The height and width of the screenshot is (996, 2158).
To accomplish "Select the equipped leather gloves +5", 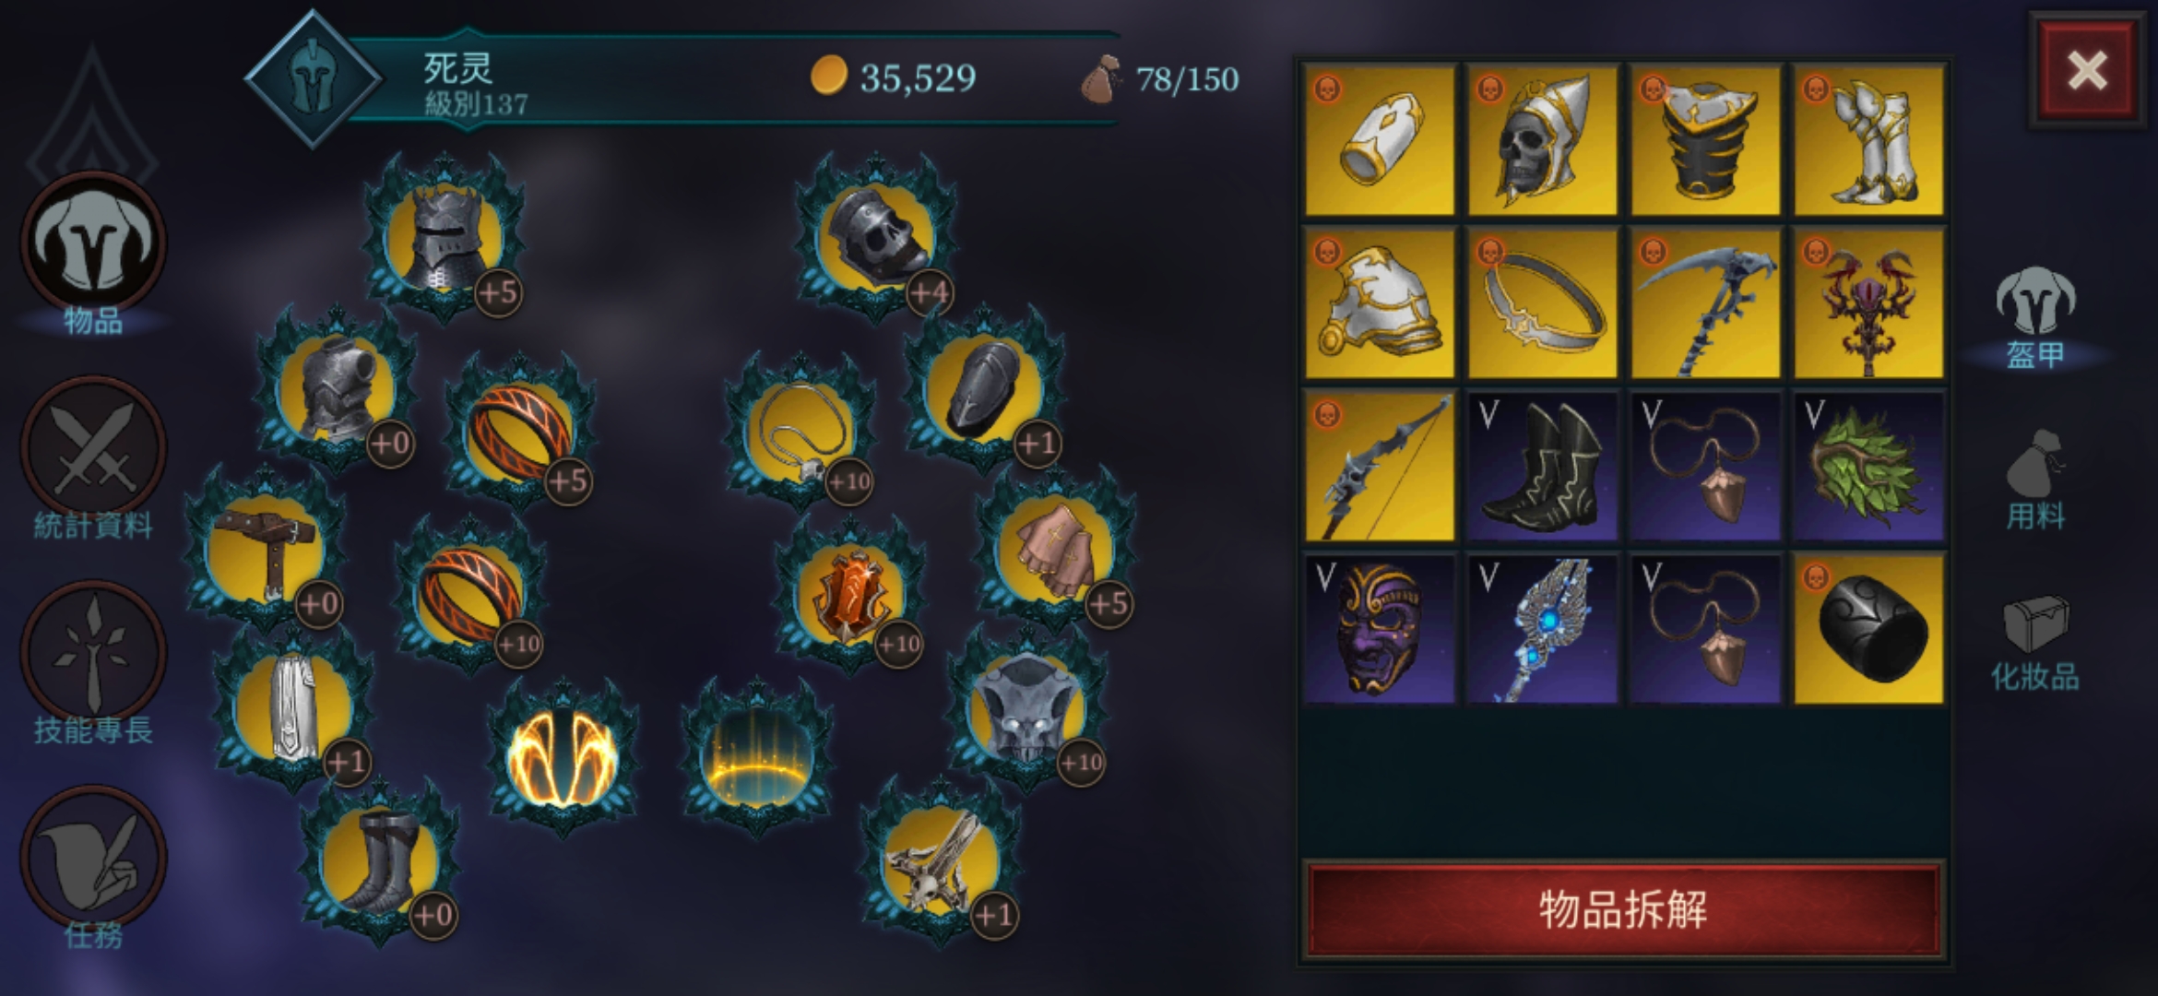I will point(1056,551).
